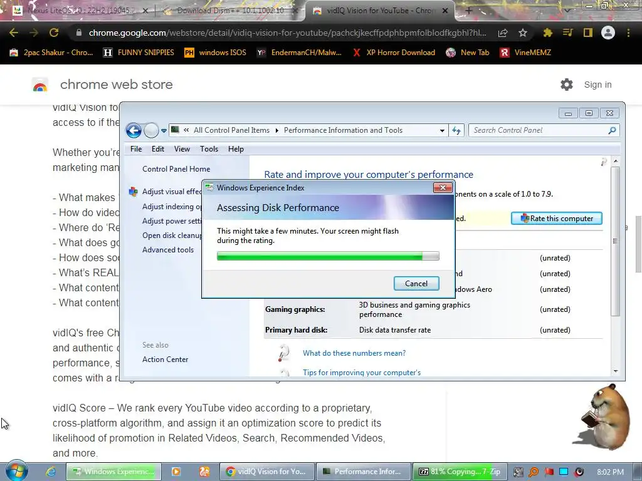Viewport: 642px width, 481px height.
Task: Expand arrow after All Control Panel Items
Action: pyautogui.click(x=276, y=130)
